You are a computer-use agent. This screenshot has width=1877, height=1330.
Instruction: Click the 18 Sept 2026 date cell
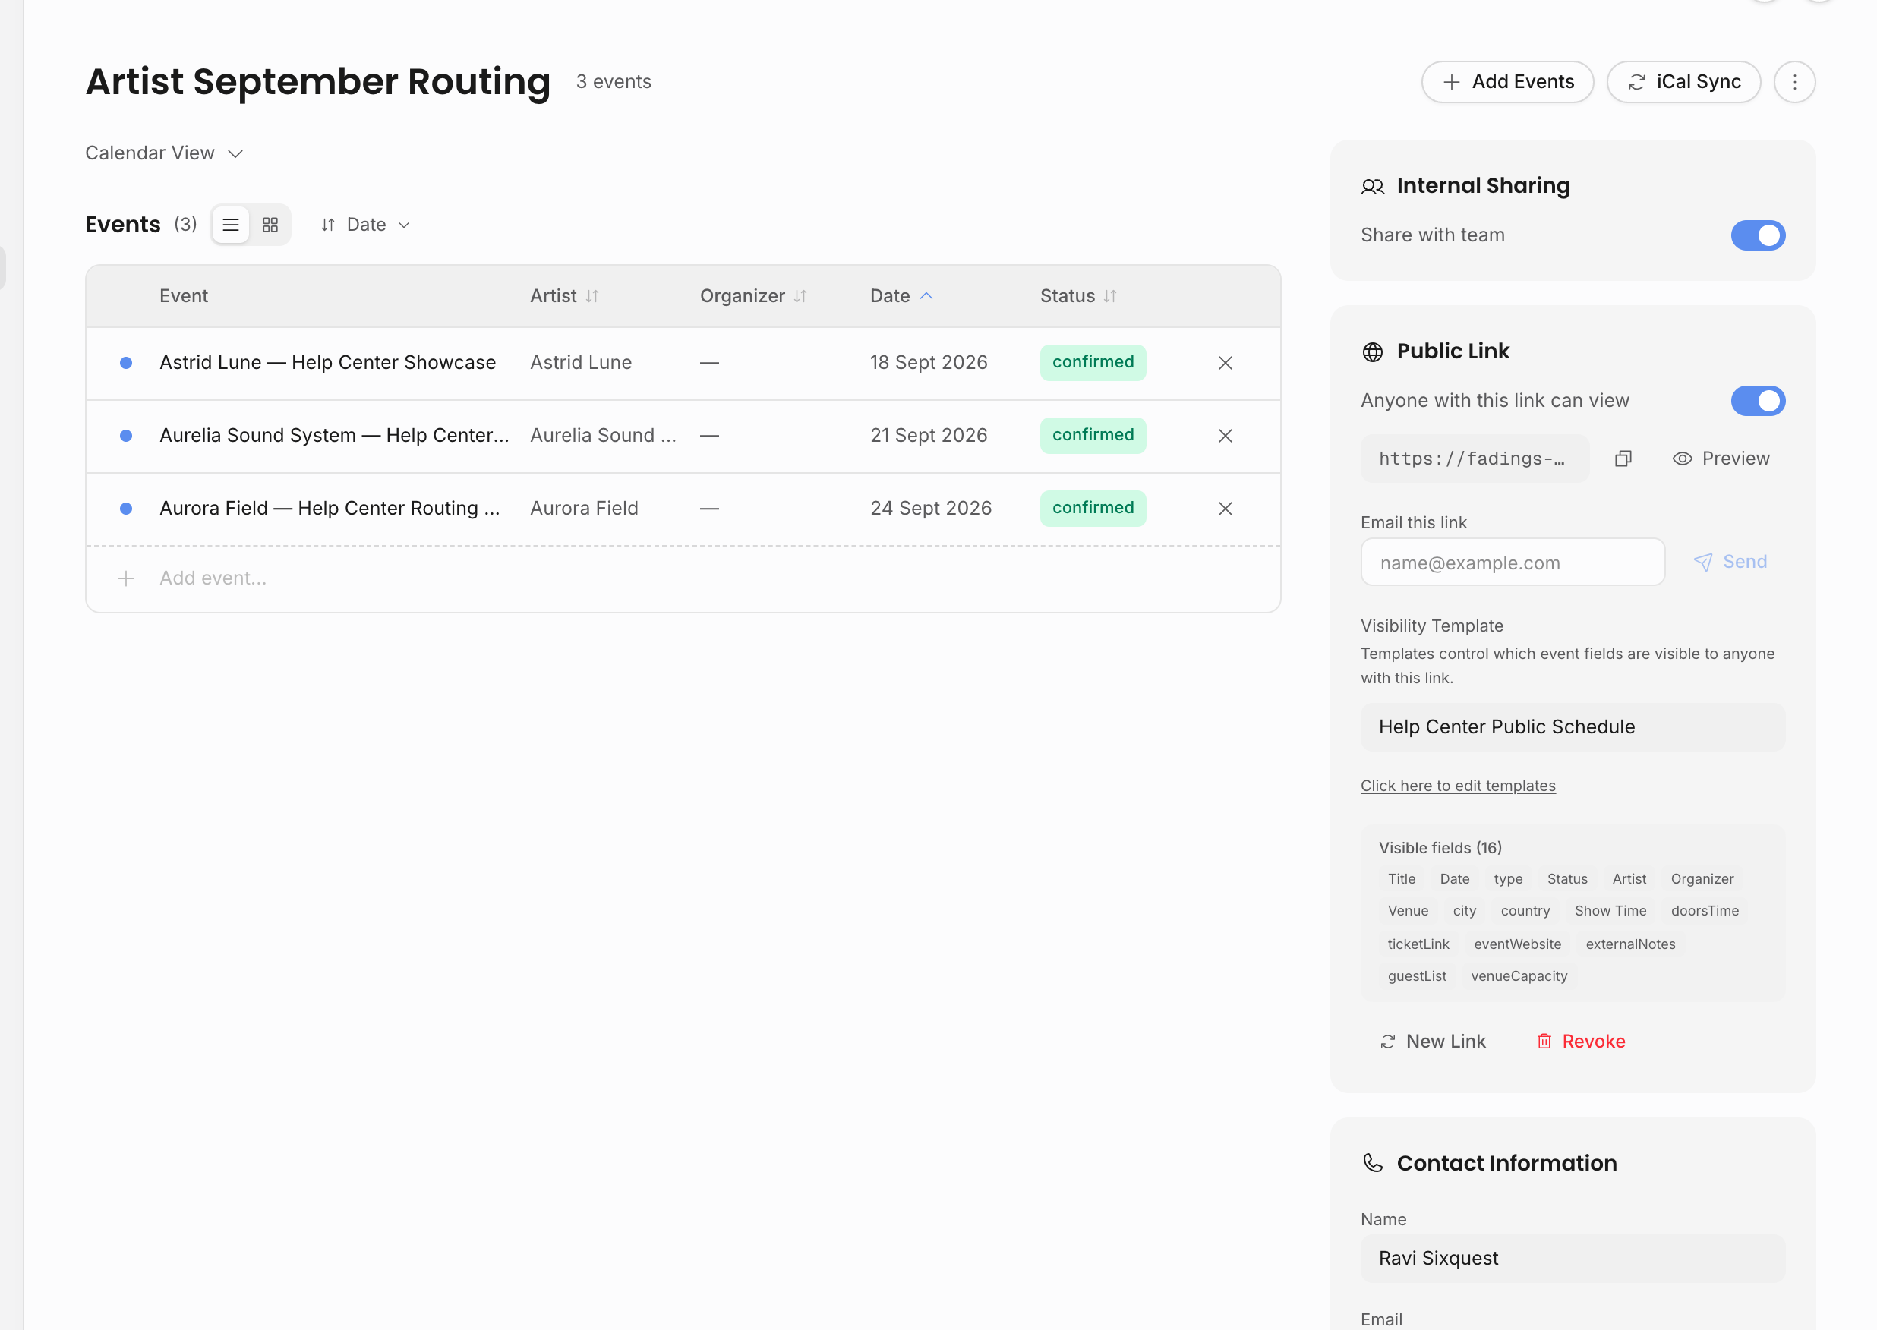(929, 363)
